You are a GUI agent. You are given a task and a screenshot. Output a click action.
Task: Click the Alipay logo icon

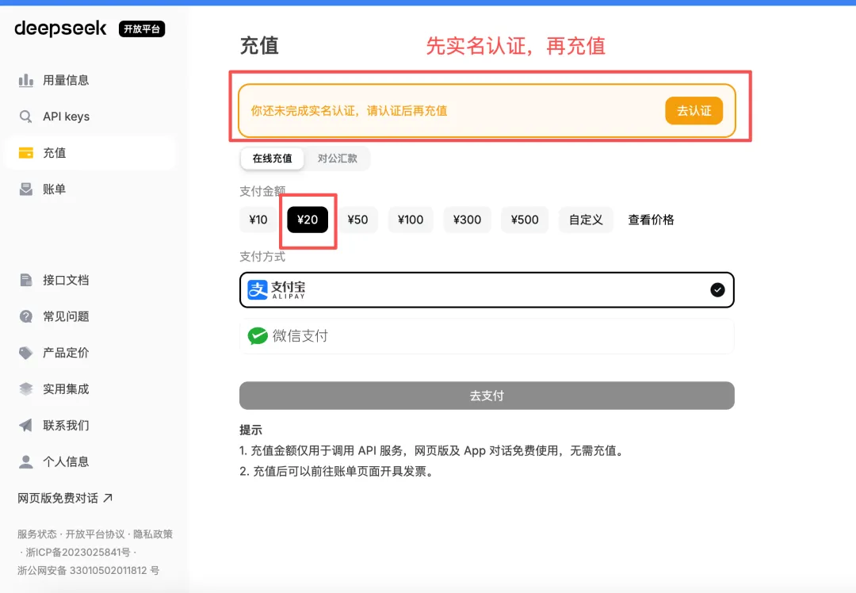[257, 289]
